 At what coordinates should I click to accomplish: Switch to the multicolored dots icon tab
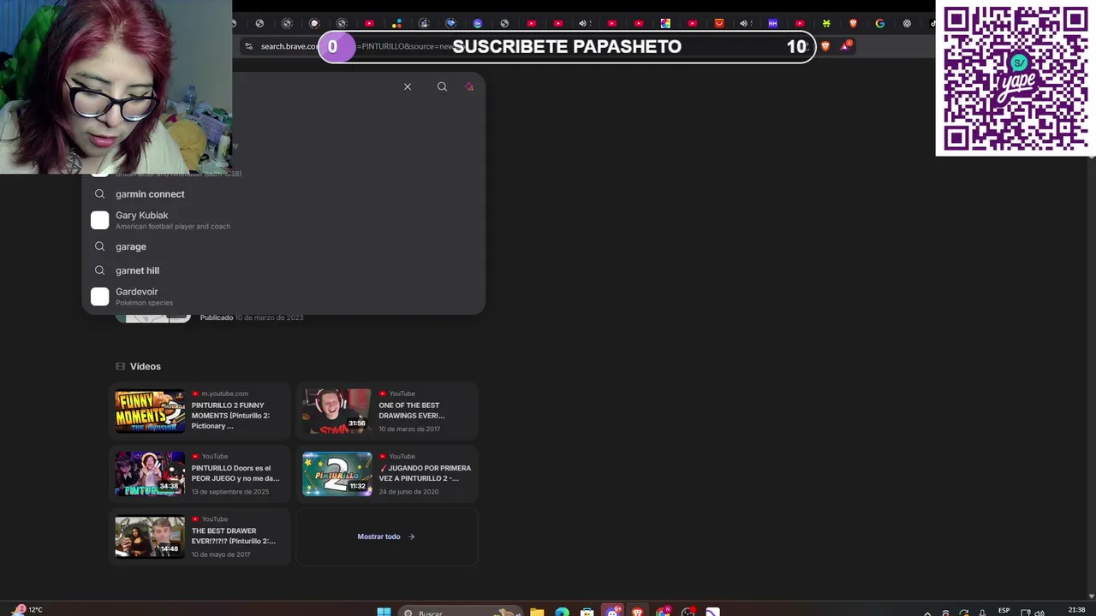tap(397, 23)
